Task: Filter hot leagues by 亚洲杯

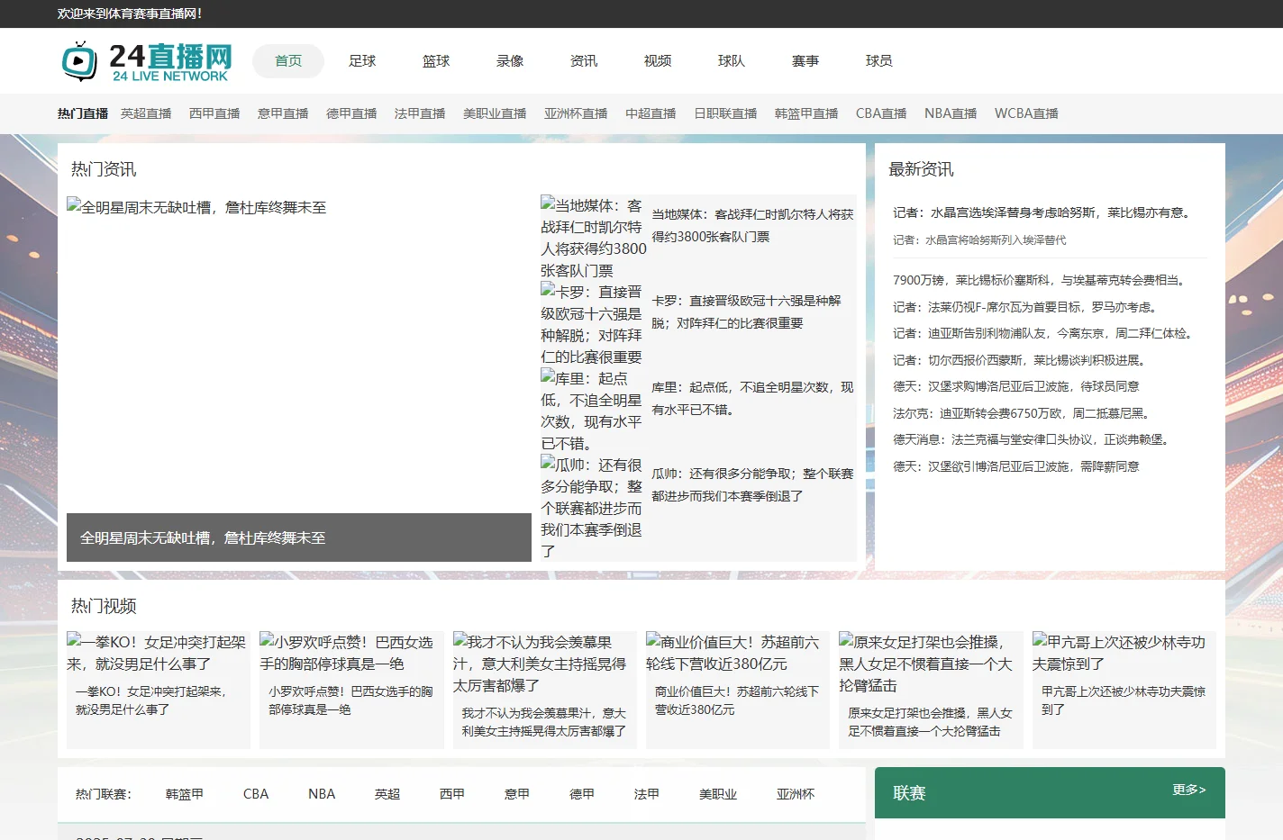Action: pyautogui.click(x=796, y=794)
